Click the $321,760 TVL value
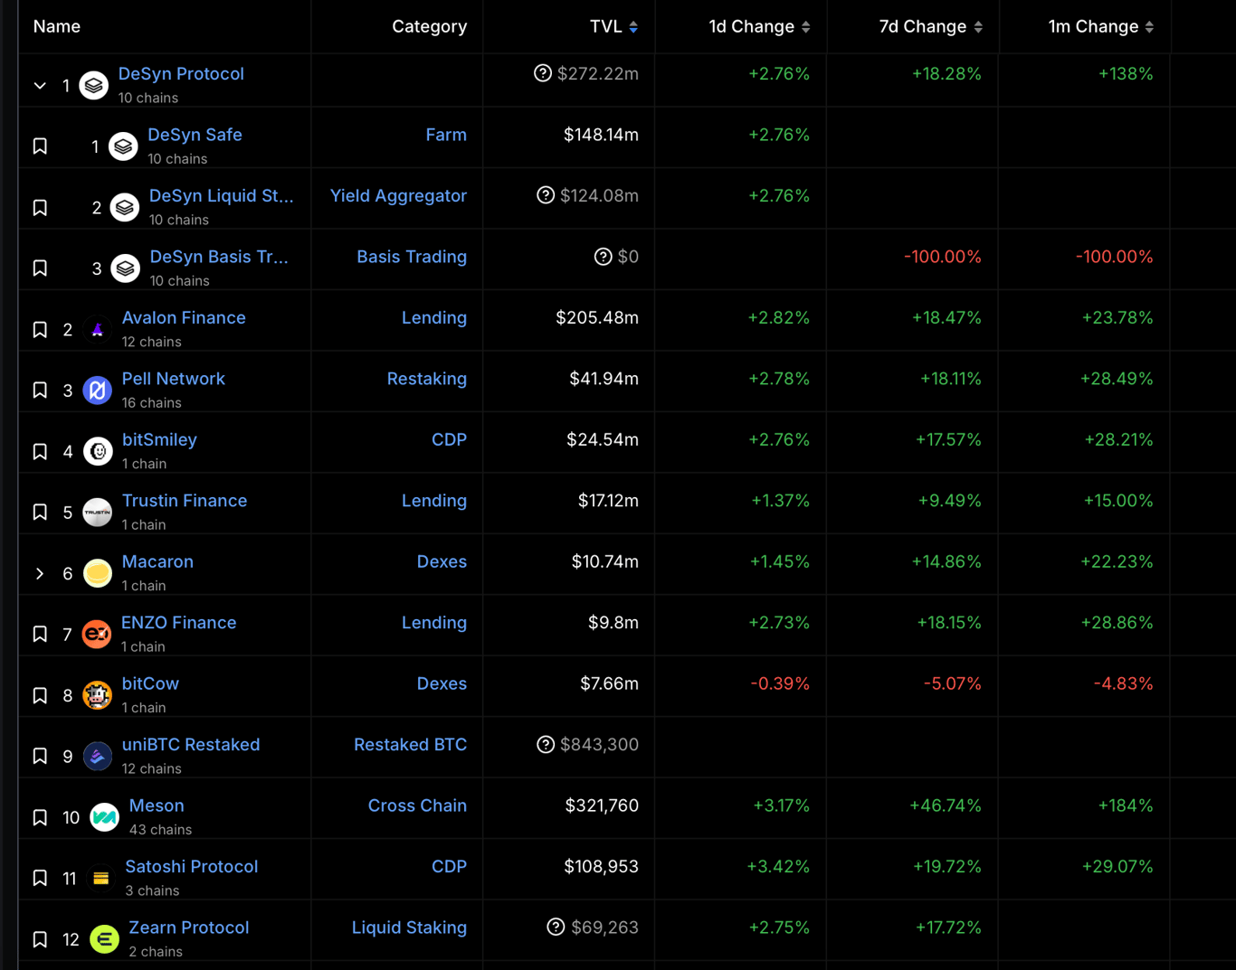 point(602,805)
